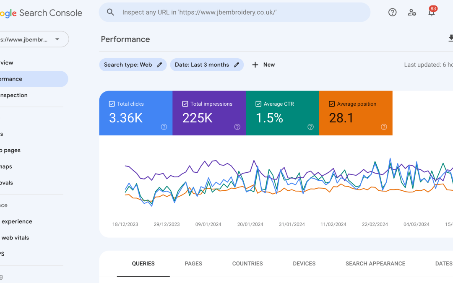Click the export download icon
Image resolution: width=453 pixels, height=283 pixels.
pyautogui.click(x=450, y=38)
